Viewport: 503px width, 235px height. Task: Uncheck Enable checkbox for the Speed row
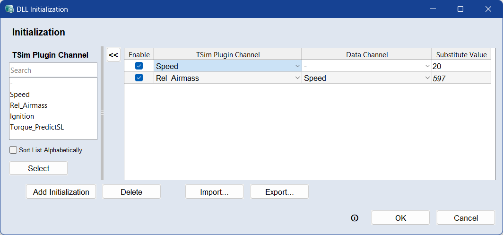(139, 66)
